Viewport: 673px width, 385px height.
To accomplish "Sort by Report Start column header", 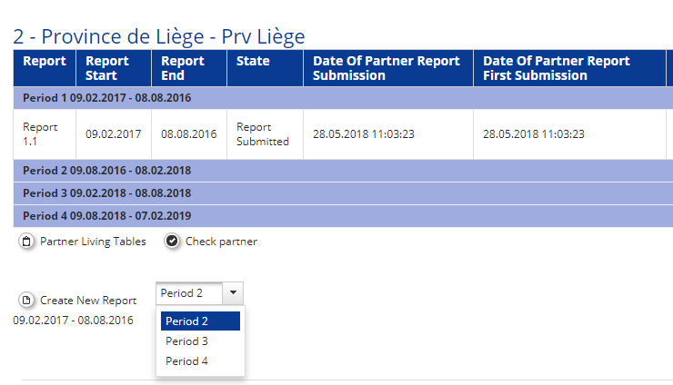I will (107, 68).
